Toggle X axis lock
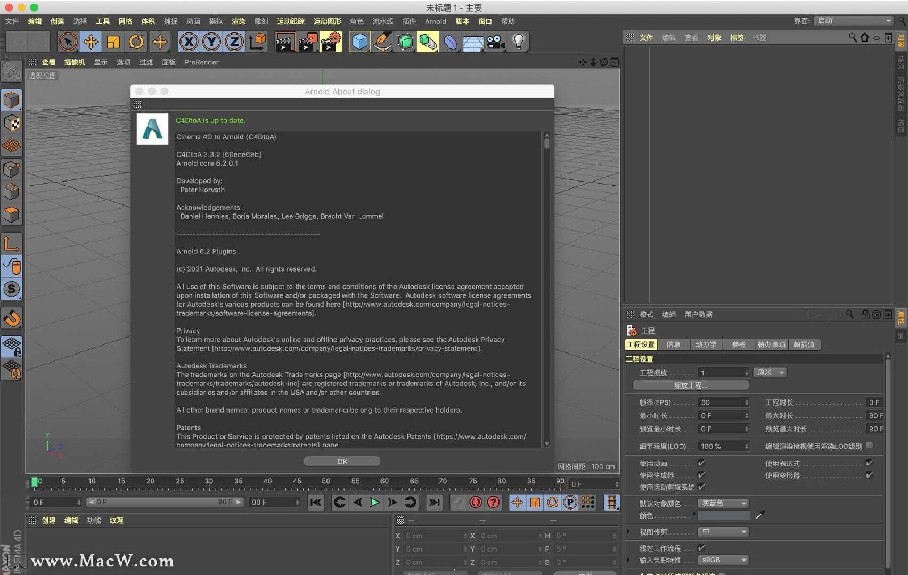The height and width of the screenshot is (575, 908). 189,42
